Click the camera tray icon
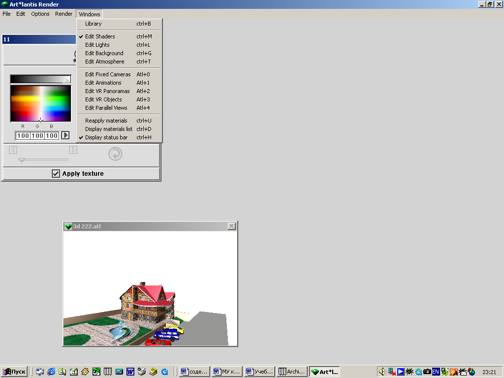This screenshot has height=378, width=504. pyautogui.click(x=427, y=372)
